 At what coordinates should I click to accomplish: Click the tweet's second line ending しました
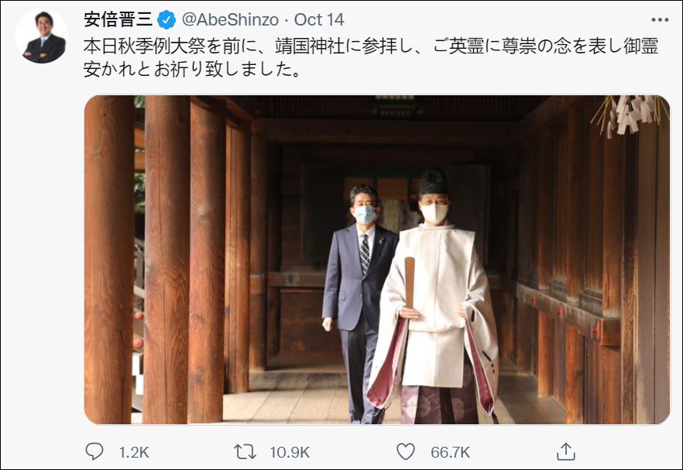[192, 69]
